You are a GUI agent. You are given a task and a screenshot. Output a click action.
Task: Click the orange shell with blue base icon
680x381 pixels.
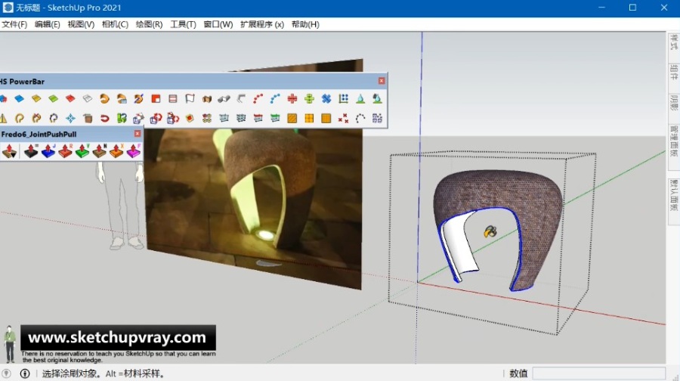click(122, 99)
